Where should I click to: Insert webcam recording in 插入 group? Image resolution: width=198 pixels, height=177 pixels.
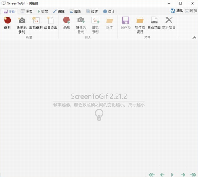tap(81, 25)
